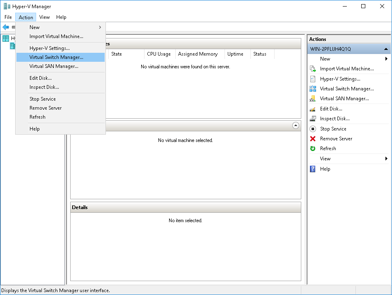392x295 pixels.
Task: Click the back arrow toolbar button
Action: [x=5, y=27]
